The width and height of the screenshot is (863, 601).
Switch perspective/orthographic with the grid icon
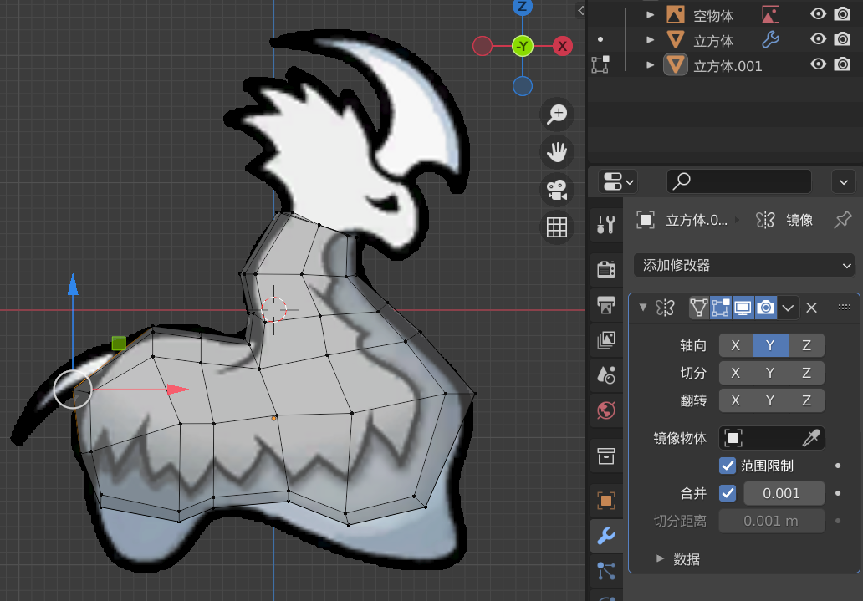tap(557, 227)
